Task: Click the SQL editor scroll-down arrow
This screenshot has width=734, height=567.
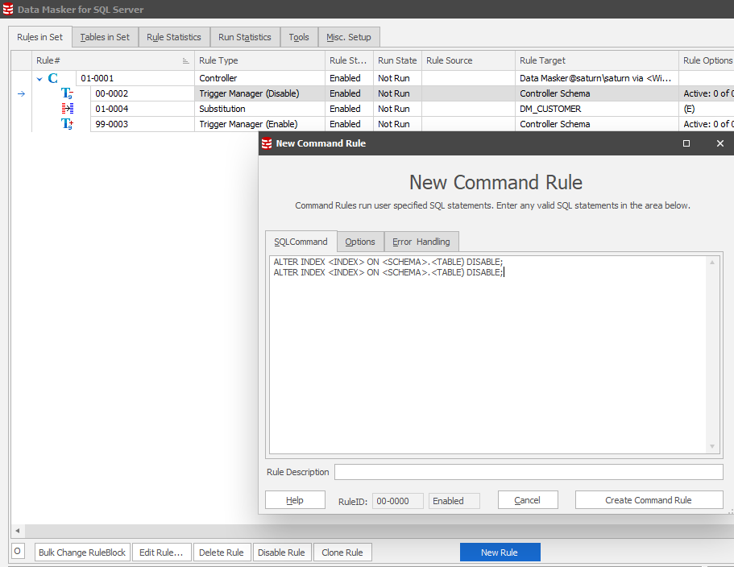Action: coord(712,447)
